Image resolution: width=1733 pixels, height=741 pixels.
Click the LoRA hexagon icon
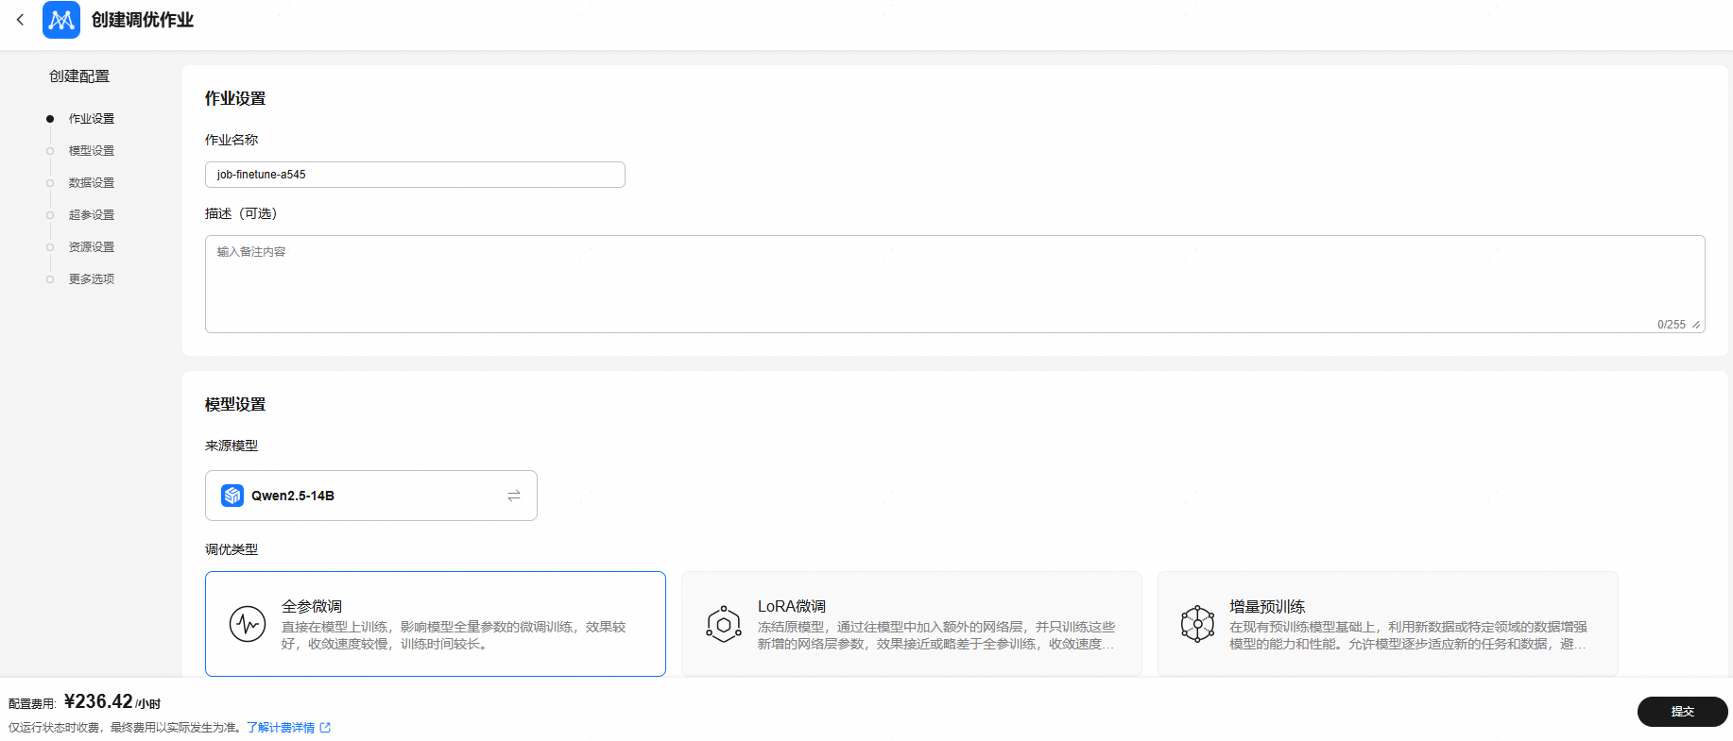[724, 624]
